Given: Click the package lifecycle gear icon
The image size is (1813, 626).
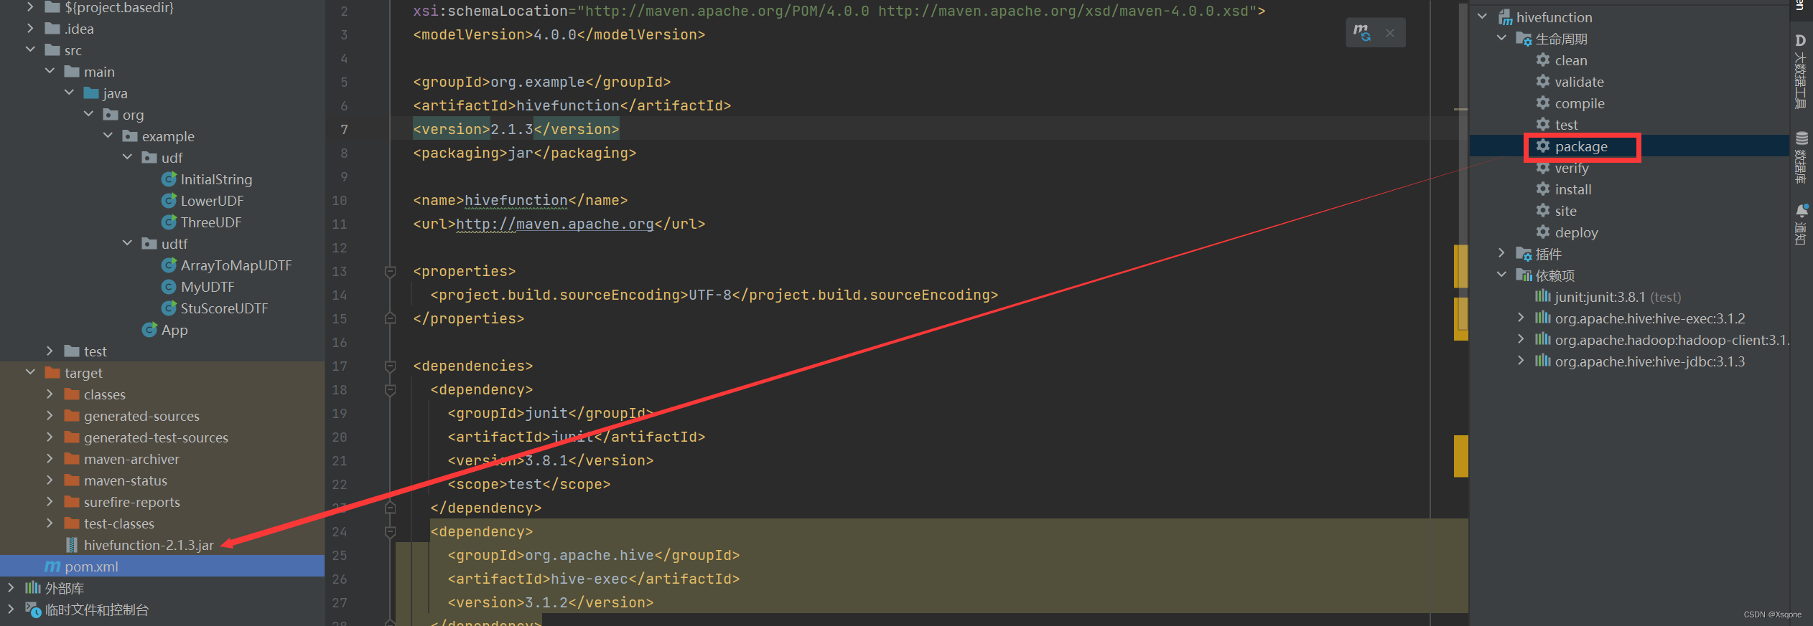Looking at the screenshot, I should (x=1542, y=146).
